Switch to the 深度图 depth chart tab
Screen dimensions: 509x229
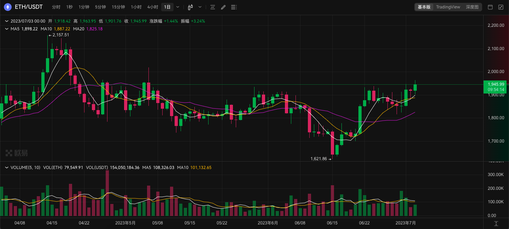click(472, 7)
